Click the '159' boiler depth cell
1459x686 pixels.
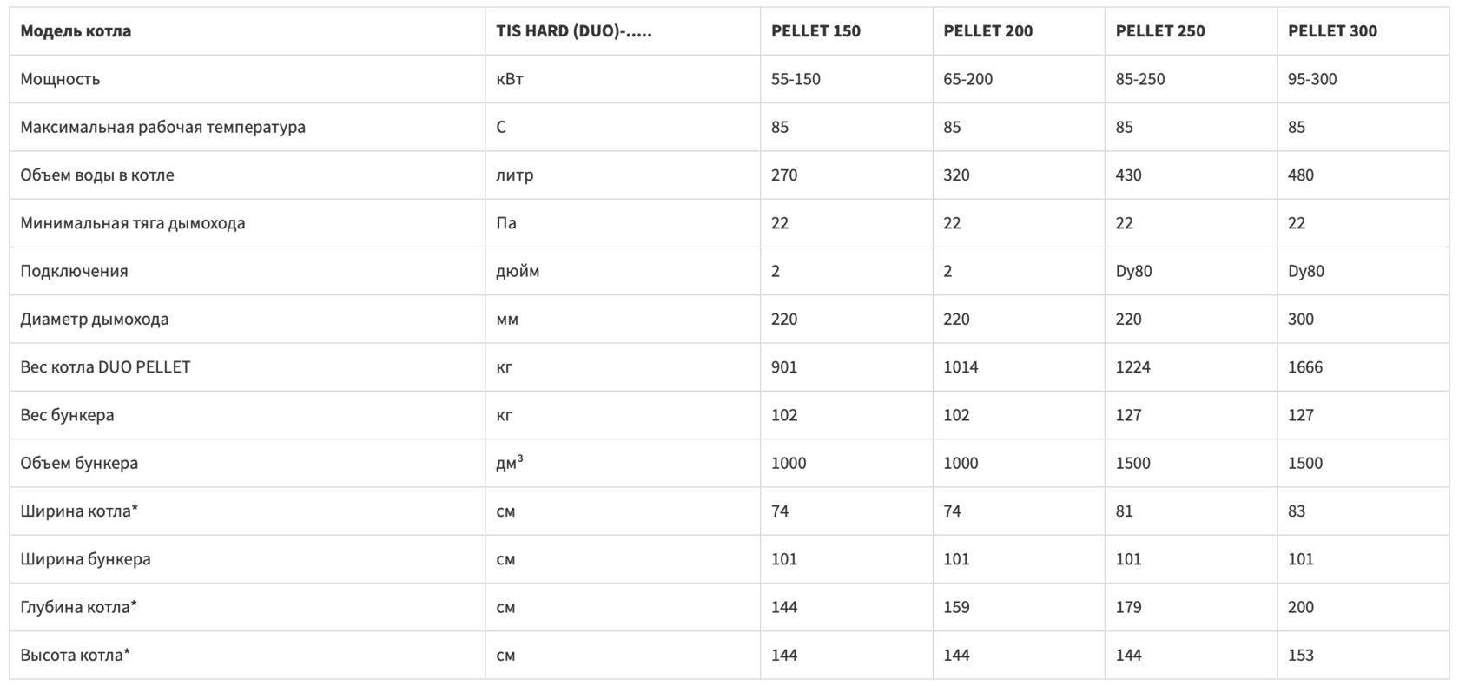956,607
